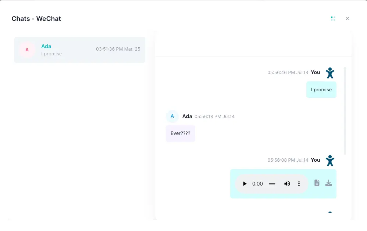Viewport: 367px width, 231px height.
Task: Click your avatar beside 05:56:08 PM message
Action: [330, 161]
